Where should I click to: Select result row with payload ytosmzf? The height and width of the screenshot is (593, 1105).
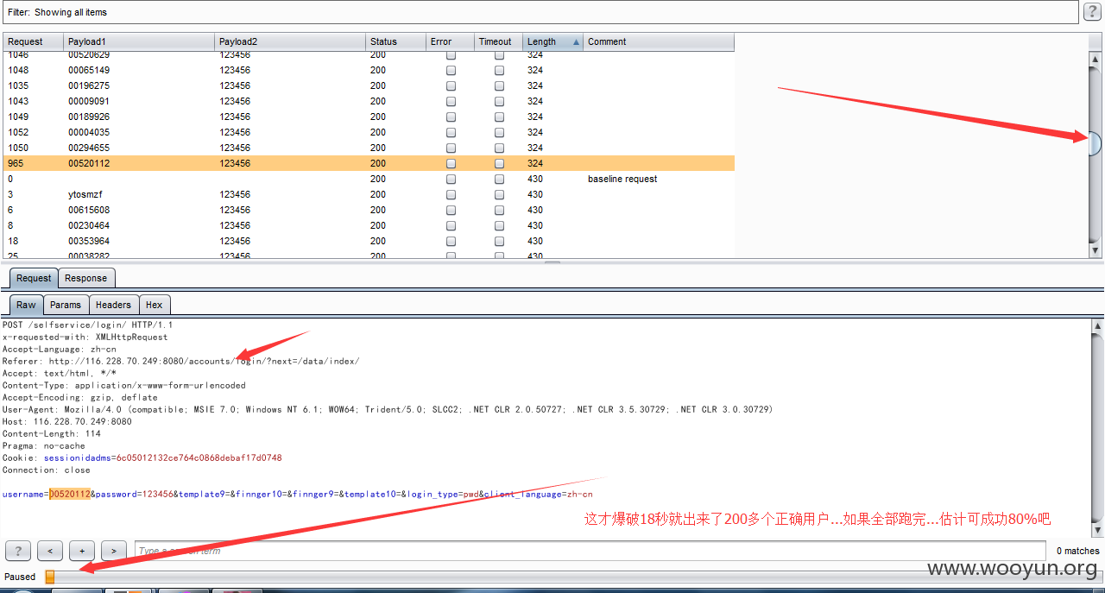369,194
